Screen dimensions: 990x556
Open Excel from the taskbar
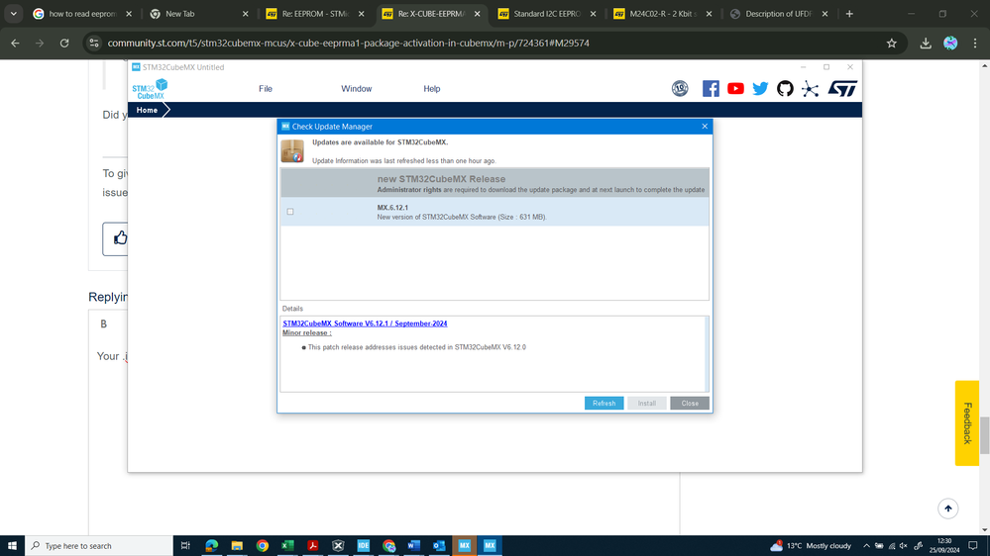click(x=287, y=546)
